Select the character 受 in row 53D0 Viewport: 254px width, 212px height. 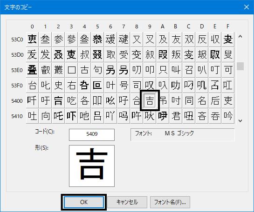(124, 54)
